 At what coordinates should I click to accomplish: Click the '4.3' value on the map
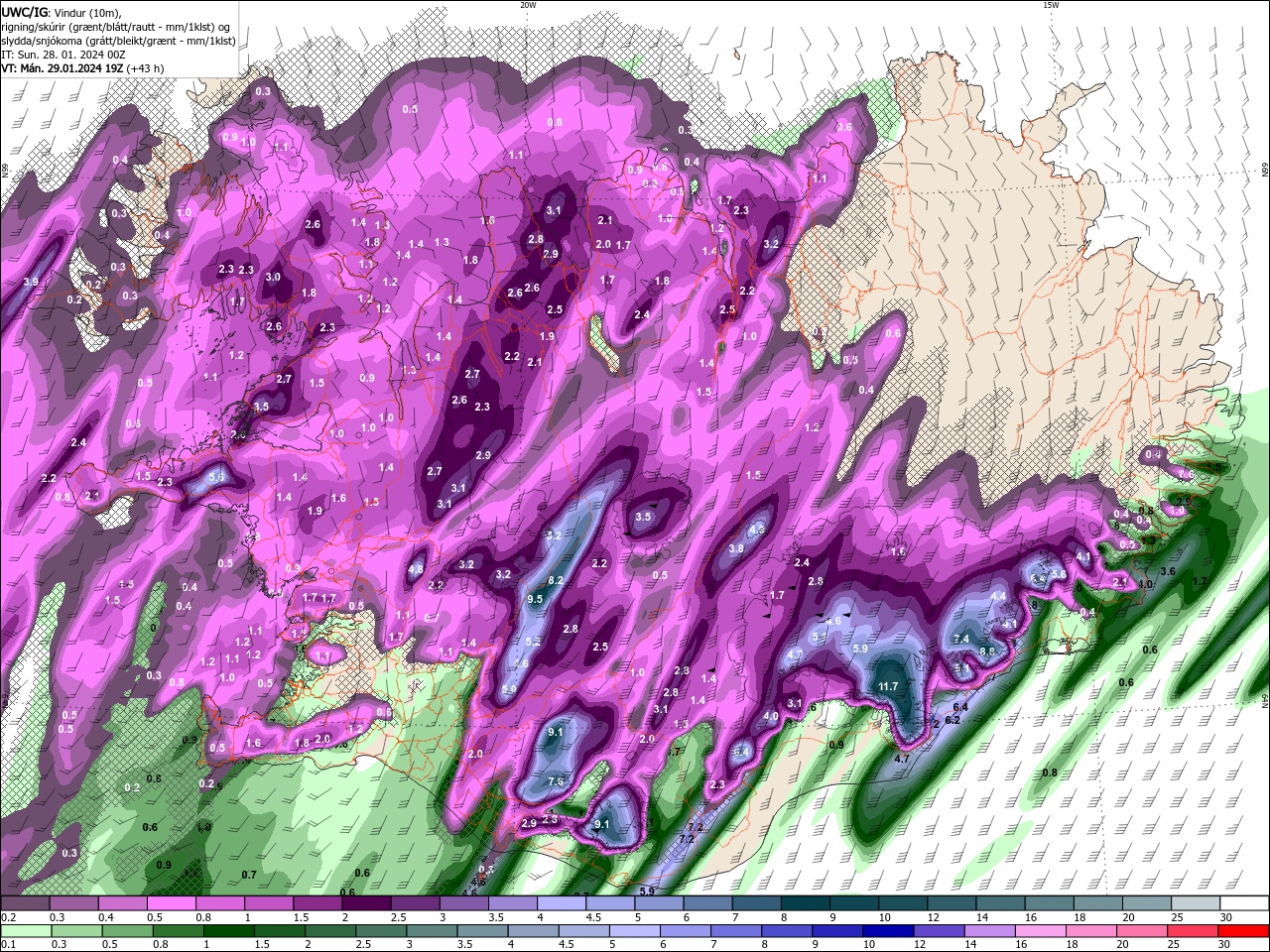[756, 531]
